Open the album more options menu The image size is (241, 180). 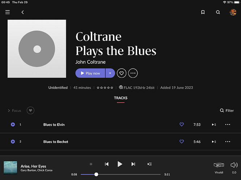point(133,73)
